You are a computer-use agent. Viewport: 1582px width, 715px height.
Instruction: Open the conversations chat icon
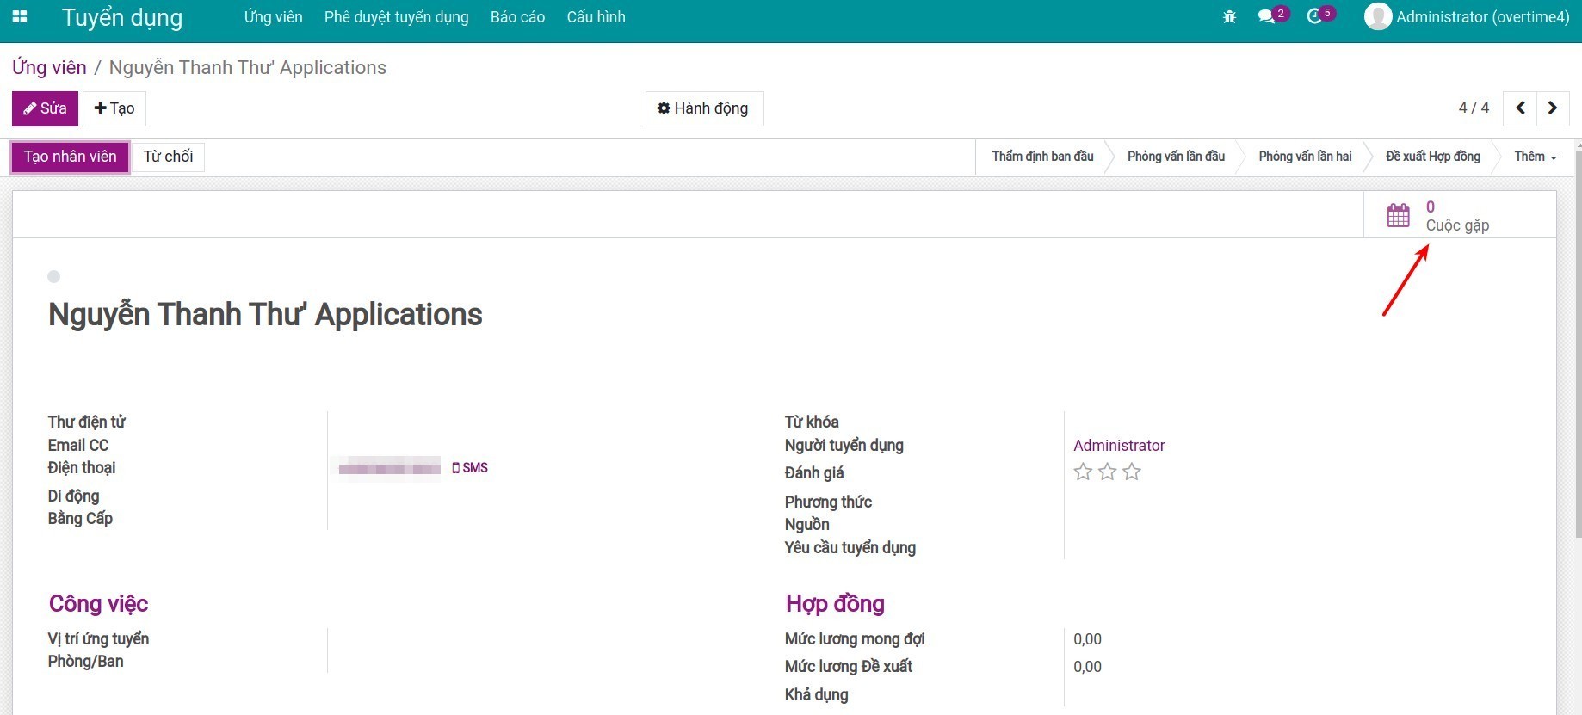click(1266, 17)
